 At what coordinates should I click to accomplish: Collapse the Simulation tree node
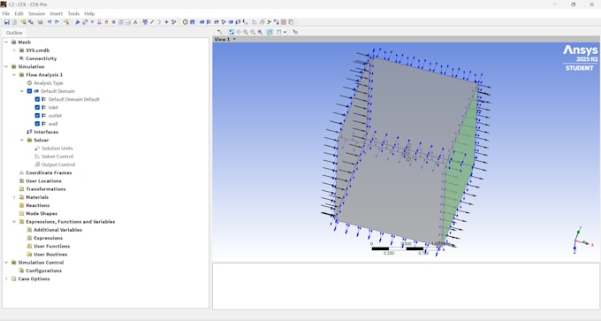coord(6,66)
